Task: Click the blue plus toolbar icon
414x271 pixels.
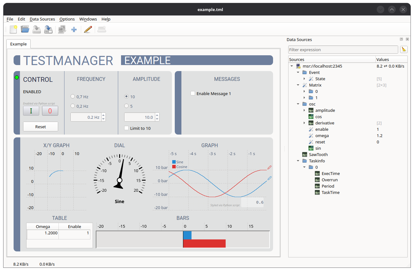Action: (x=74, y=30)
